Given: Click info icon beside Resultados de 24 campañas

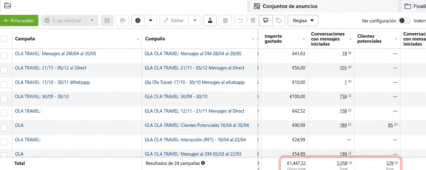Looking at the screenshot, I should [x=203, y=163].
